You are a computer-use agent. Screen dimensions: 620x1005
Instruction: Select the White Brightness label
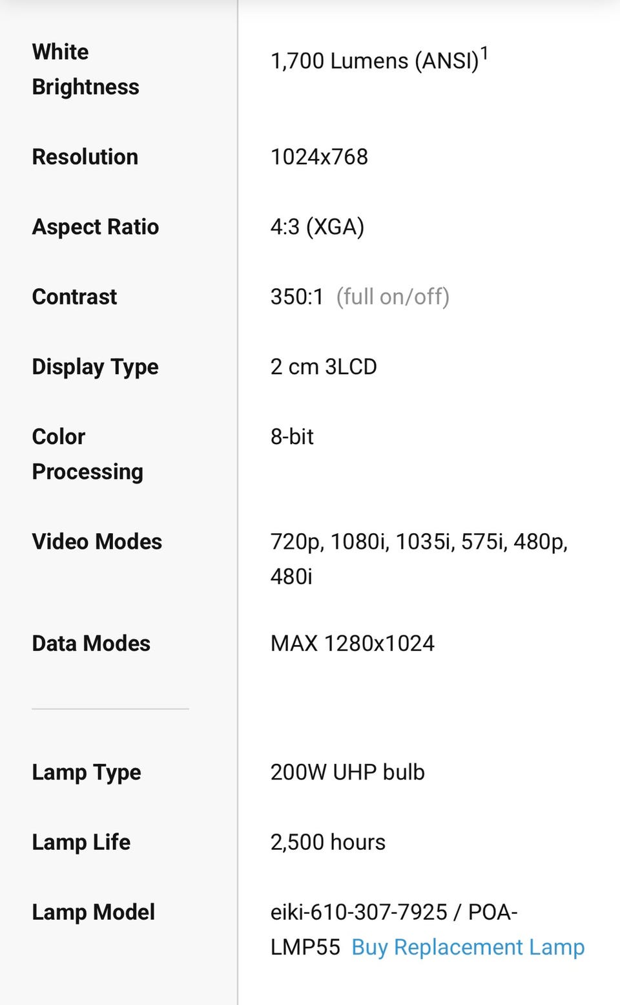(x=85, y=69)
